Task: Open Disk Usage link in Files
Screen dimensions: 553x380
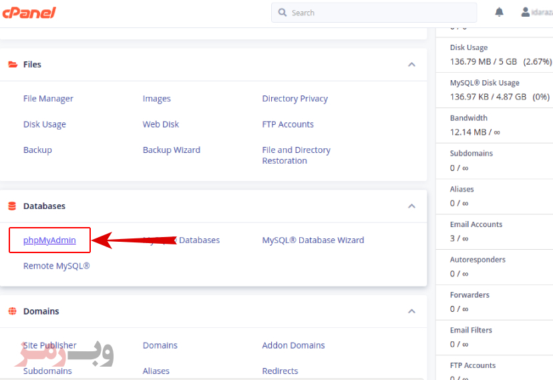Action: pos(45,124)
